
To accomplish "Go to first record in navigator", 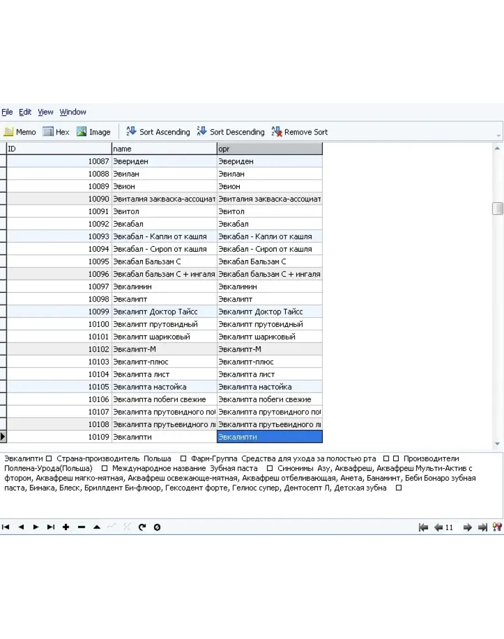I will [x=6, y=527].
